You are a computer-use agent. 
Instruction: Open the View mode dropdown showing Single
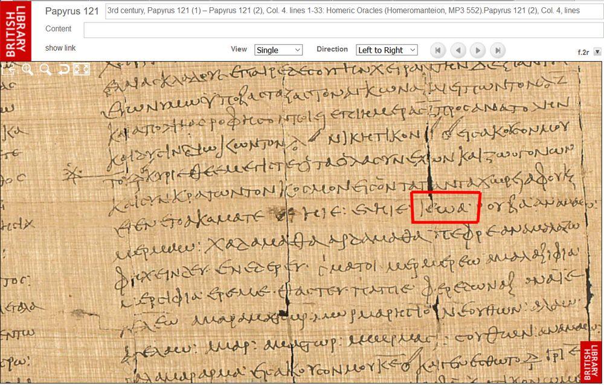278,50
